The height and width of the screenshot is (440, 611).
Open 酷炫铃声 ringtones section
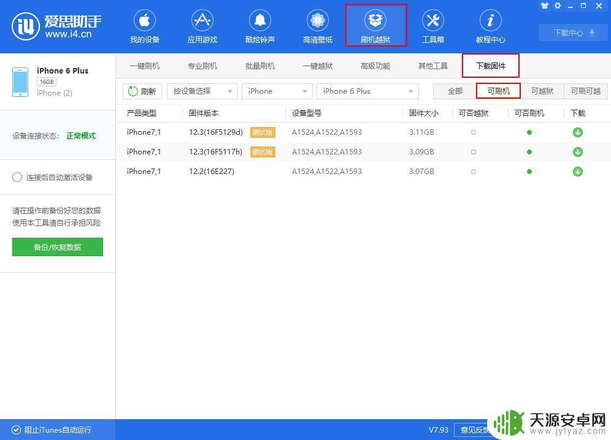click(260, 26)
